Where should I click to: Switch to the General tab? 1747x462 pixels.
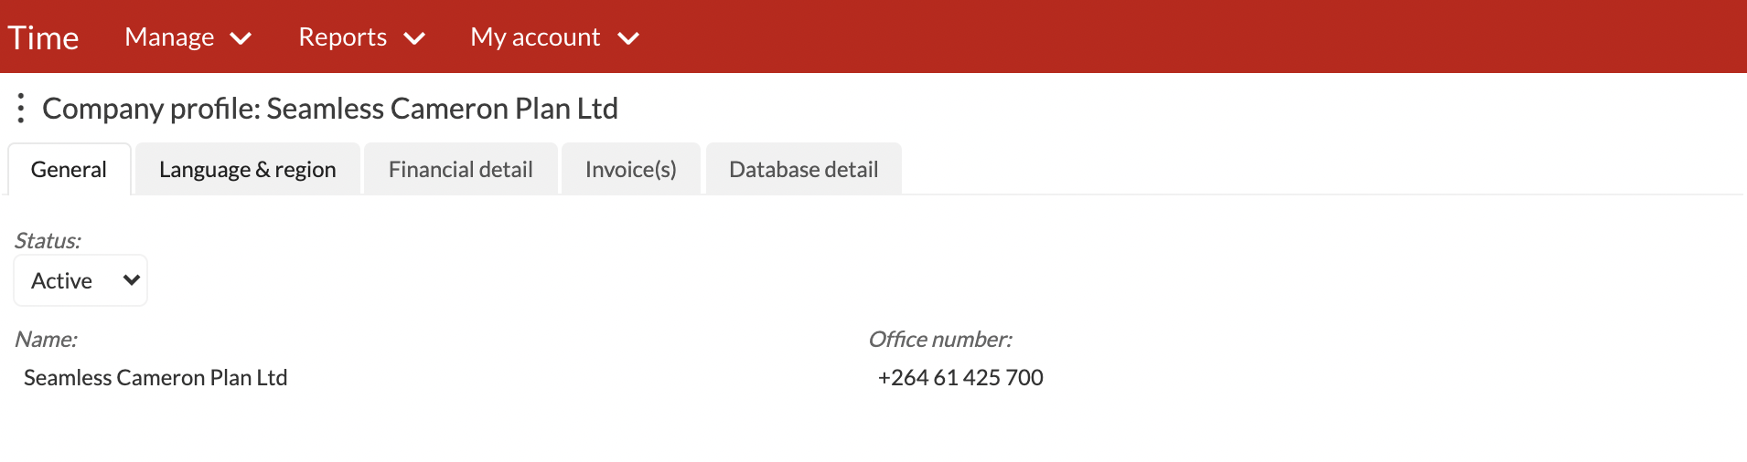tap(70, 169)
